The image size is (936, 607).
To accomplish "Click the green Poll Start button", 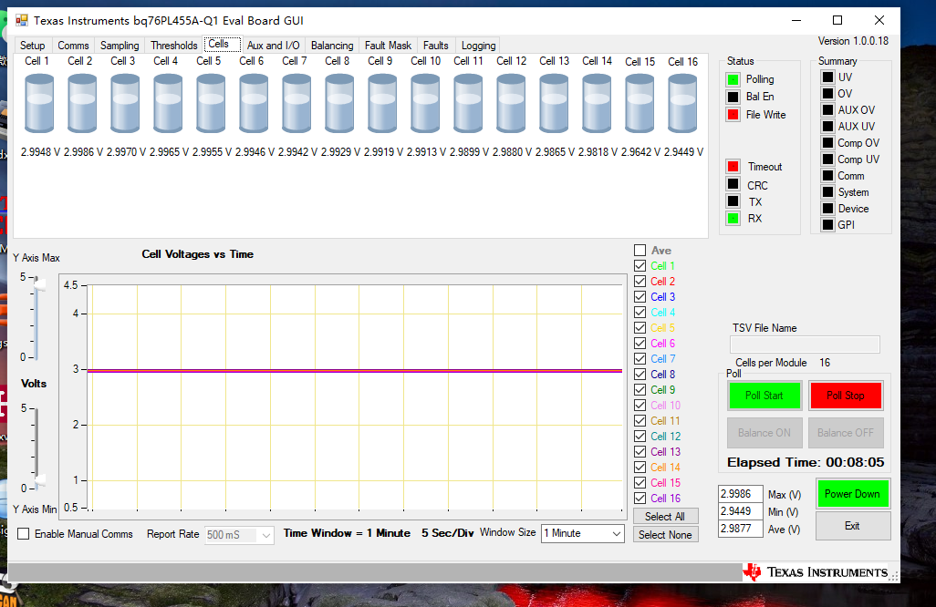I will click(764, 396).
